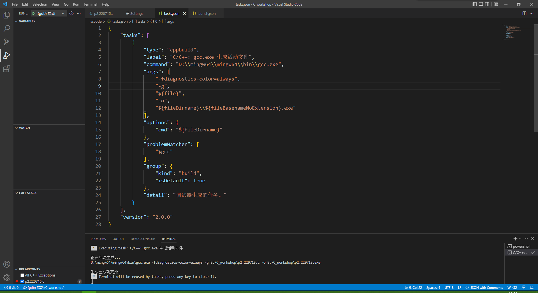Change end of line sequence LF
This screenshot has height=293, width=538.
[x=460, y=287]
